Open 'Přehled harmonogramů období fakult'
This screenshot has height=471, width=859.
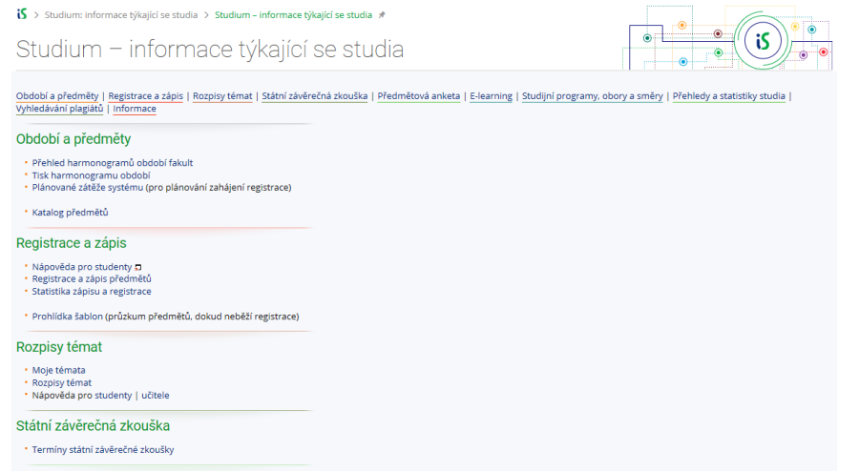pos(113,163)
